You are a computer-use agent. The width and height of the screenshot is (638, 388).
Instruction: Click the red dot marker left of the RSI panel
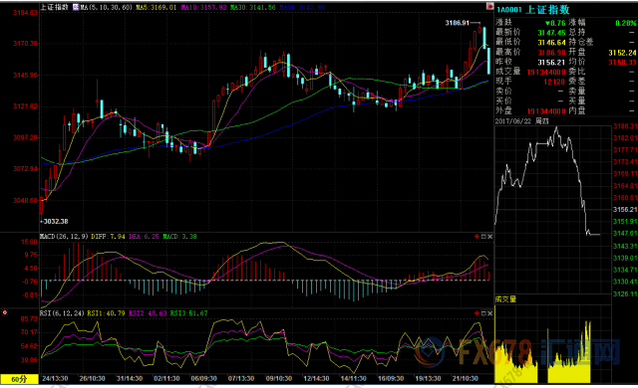[4, 312]
